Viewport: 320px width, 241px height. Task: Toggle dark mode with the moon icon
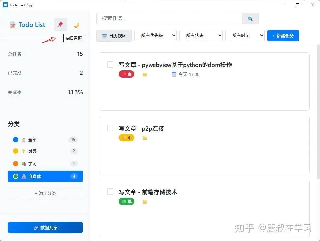(x=76, y=25)
